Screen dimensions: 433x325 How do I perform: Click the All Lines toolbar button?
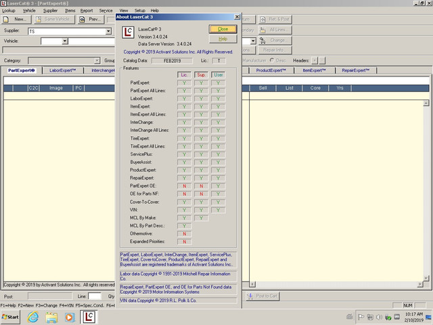click(x=275, y=30)
